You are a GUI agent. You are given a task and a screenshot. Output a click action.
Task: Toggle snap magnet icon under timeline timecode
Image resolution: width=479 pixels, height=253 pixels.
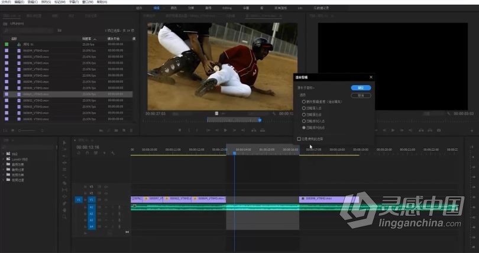pyautogui.click(x=88, y=153)
